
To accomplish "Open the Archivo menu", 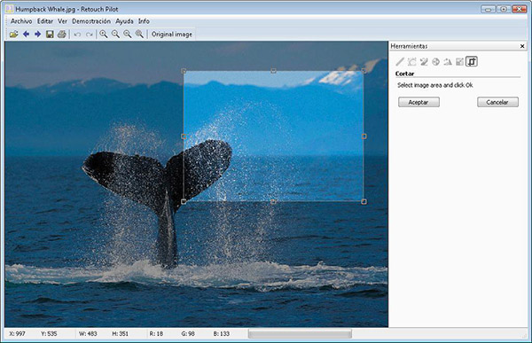I will pos(21,21).
